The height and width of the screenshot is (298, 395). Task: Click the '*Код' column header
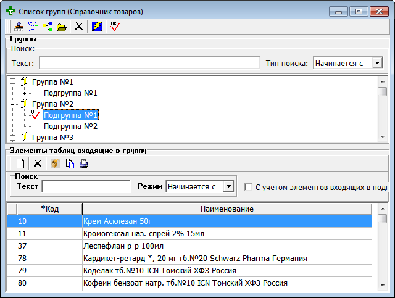coord(49,209)
